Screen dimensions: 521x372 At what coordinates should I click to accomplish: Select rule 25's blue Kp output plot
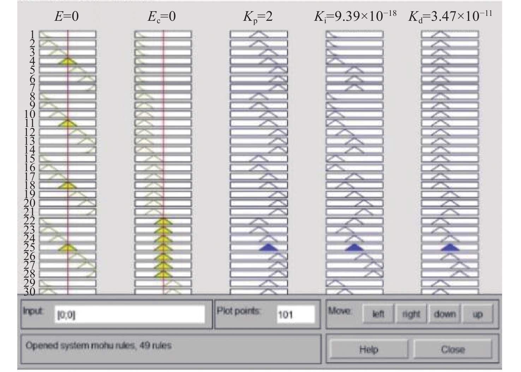click(x=269, y=247)
